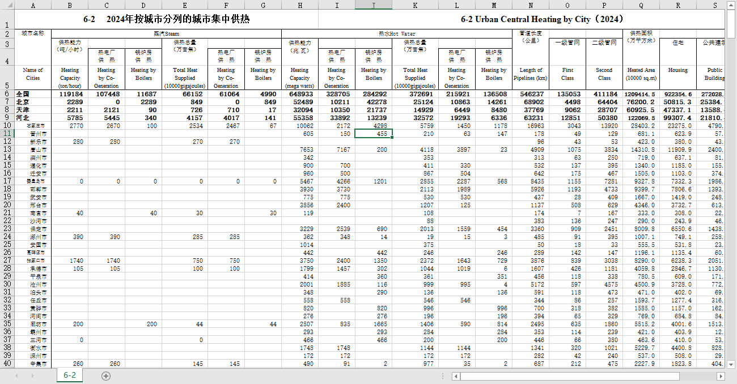Select column B header
The height and width of the screenshot is (384, 737).
click(69, 5)
